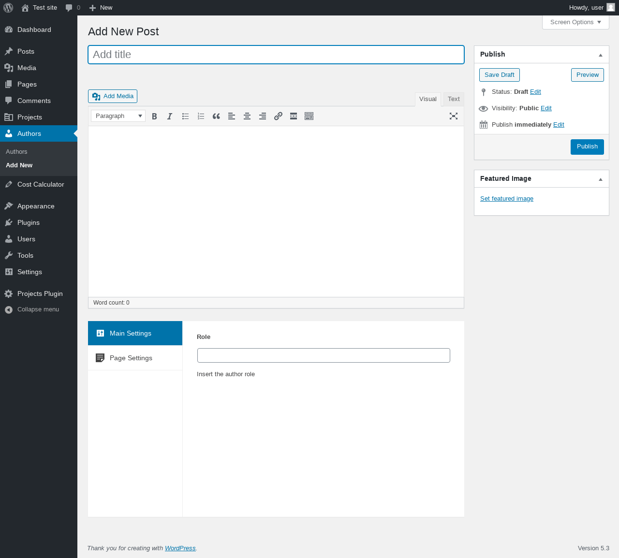Click inside the post content editor

click(276, 211)
